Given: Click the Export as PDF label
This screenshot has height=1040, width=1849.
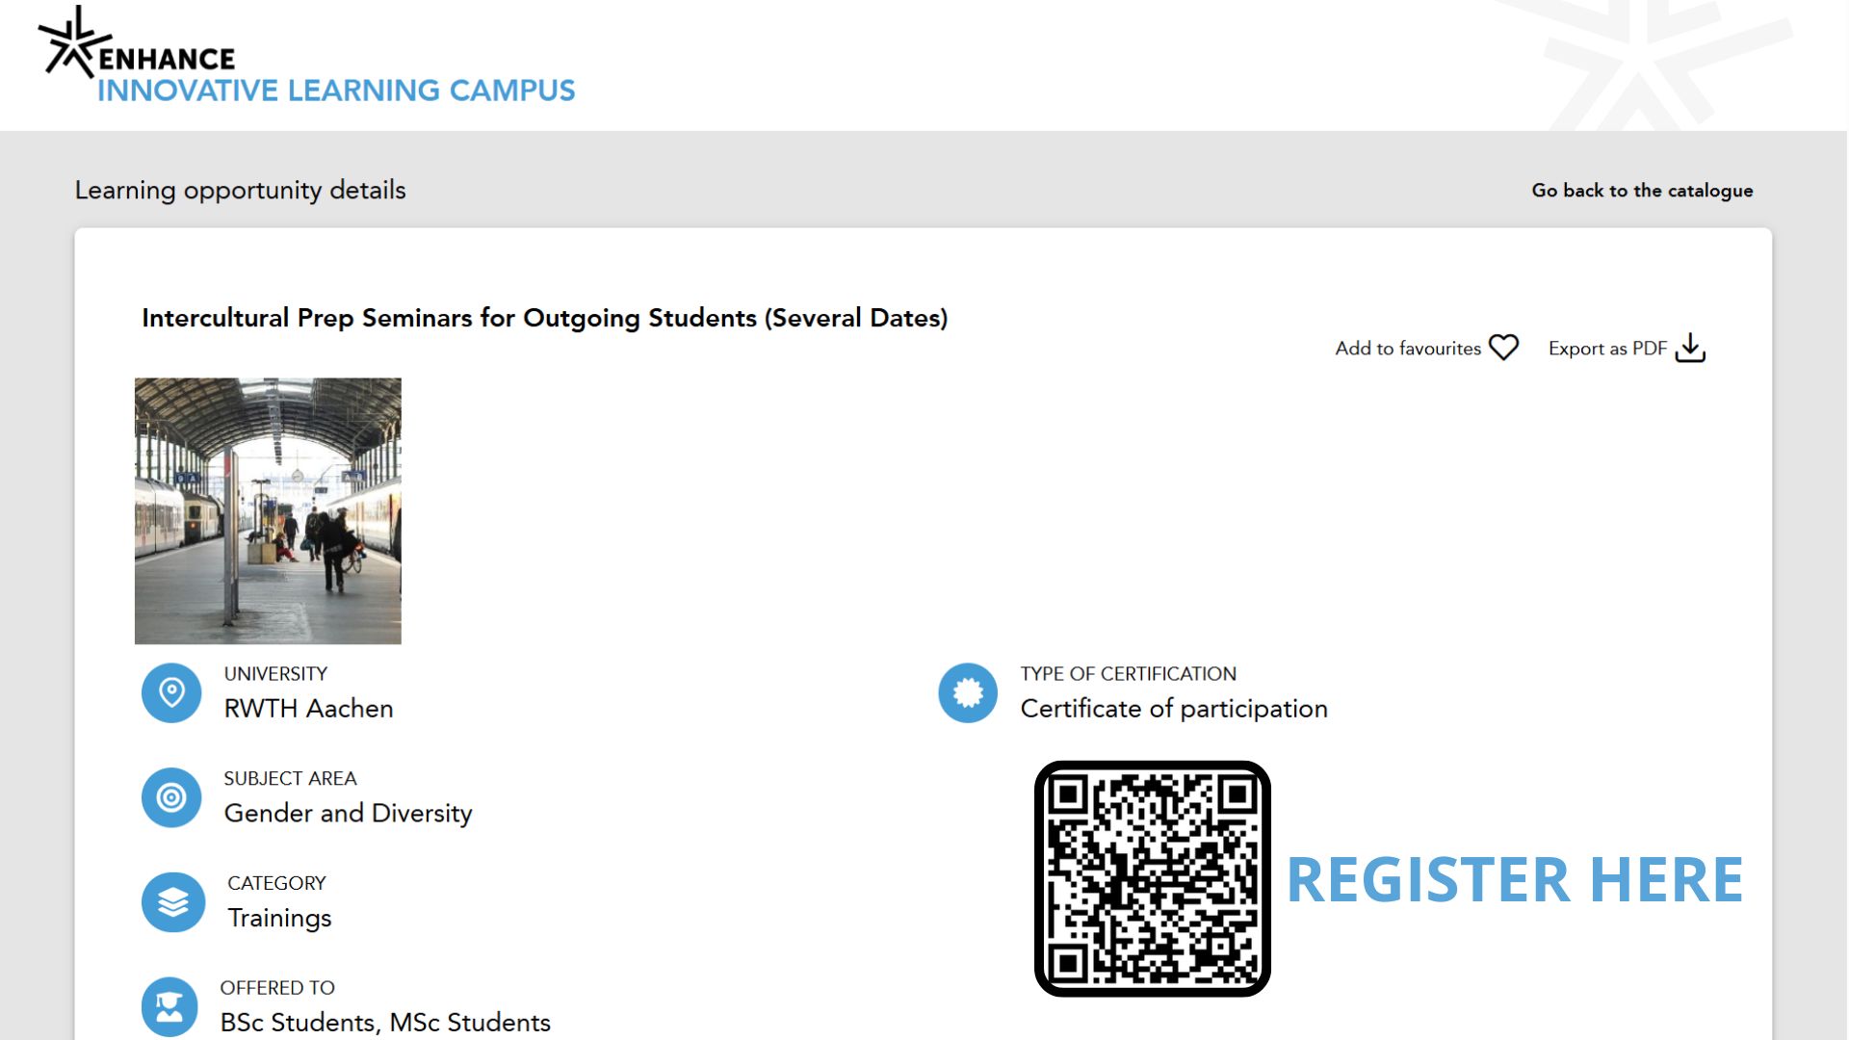Looking at the screenshot, I should [1607, 349].
